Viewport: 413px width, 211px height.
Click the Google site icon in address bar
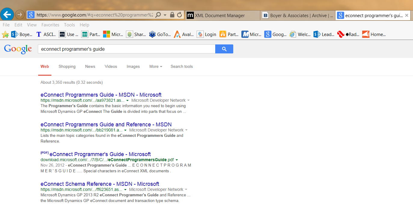(x=31, y=15)
